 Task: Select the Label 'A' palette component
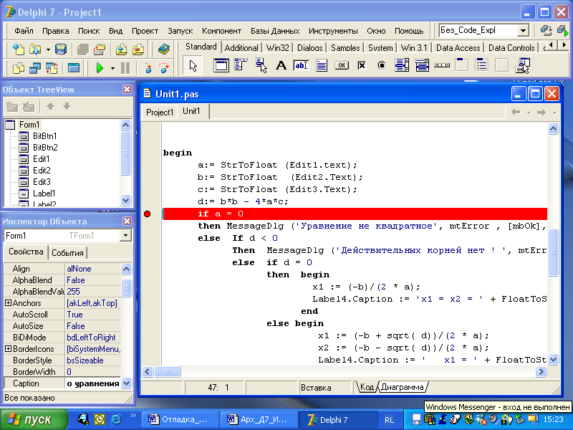click(x=281, y=66)
